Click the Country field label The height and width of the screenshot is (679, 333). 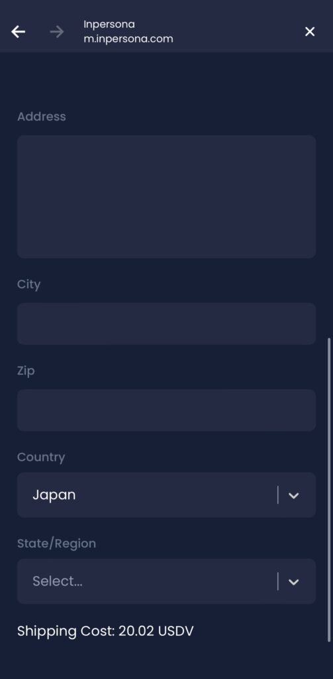(41, 458)
